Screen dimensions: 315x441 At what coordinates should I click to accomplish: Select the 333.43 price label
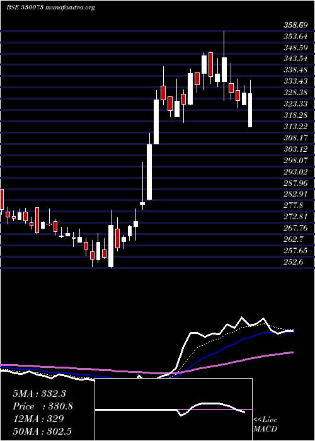[295, 81]
